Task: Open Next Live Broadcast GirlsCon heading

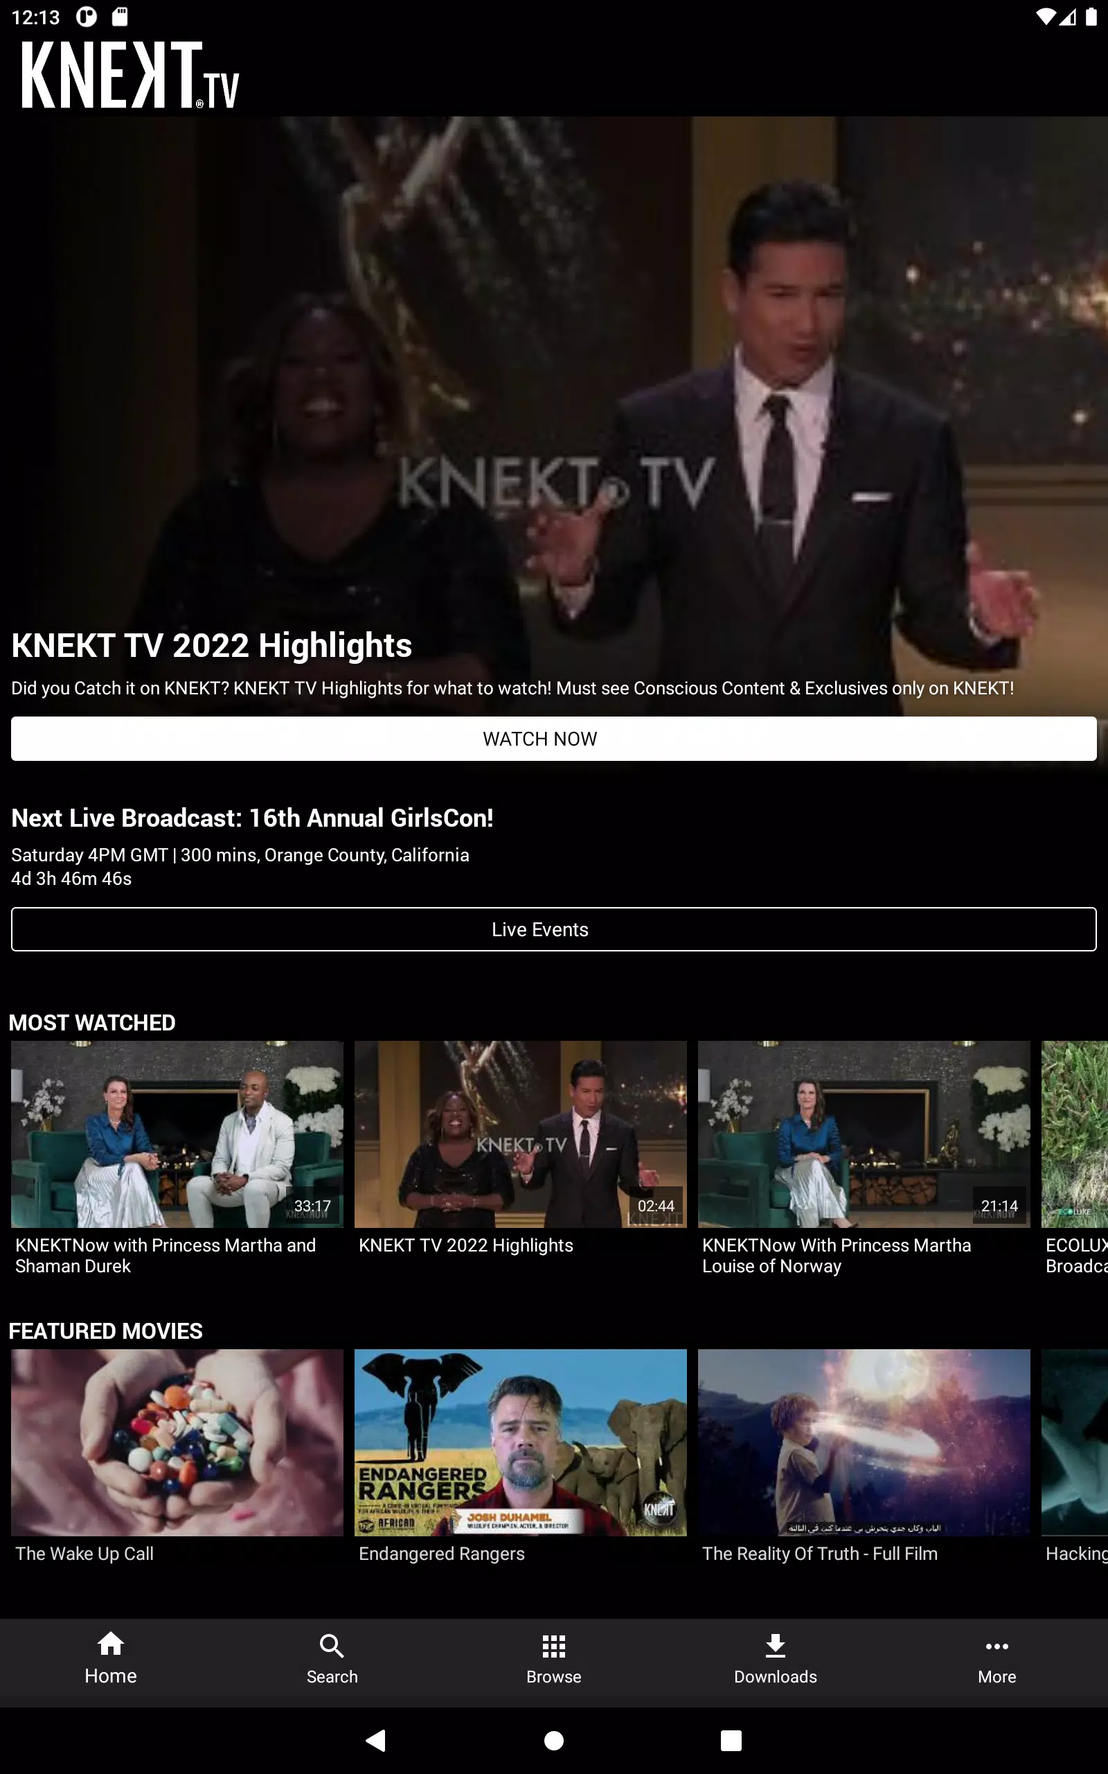Action: click(252, 818)
